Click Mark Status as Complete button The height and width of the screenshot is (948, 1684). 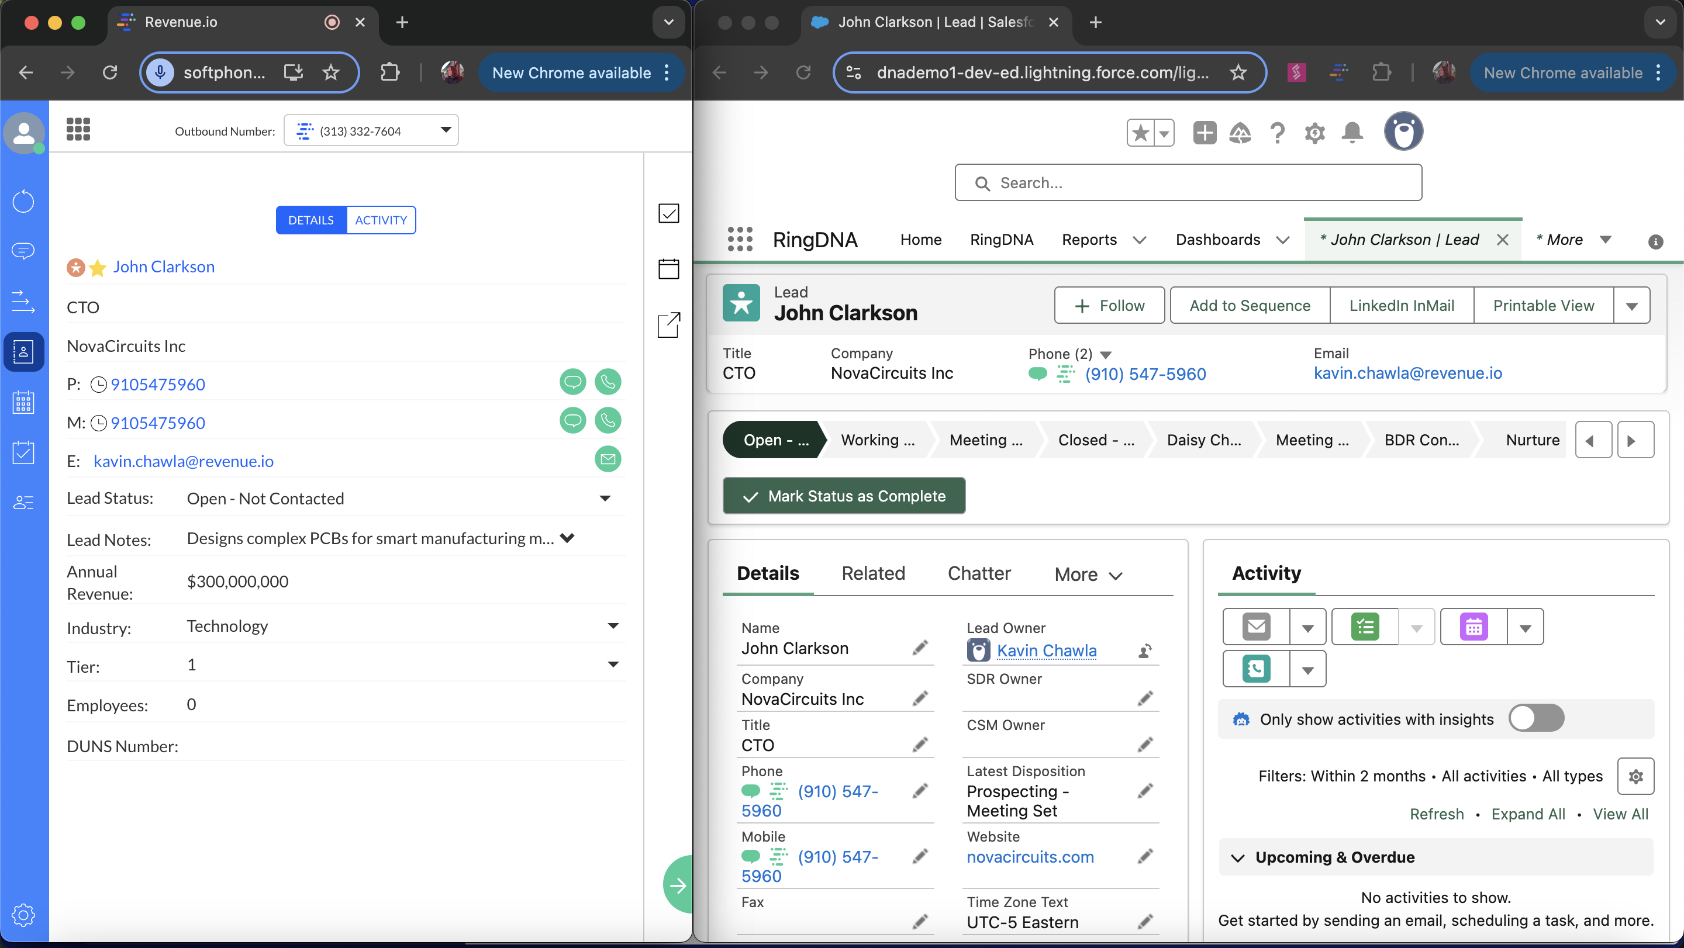coord(843,497)
